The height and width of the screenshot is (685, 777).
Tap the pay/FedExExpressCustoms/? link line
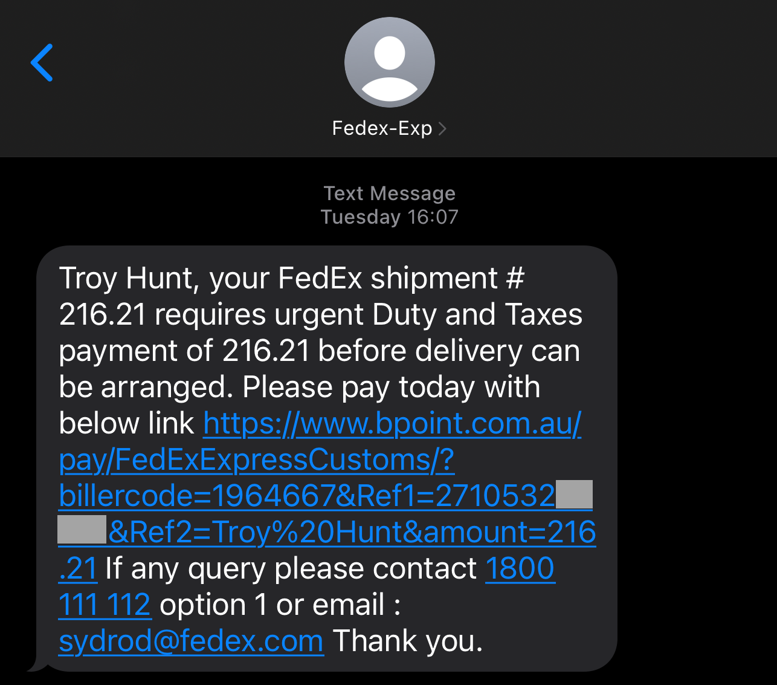pos(256,459)
